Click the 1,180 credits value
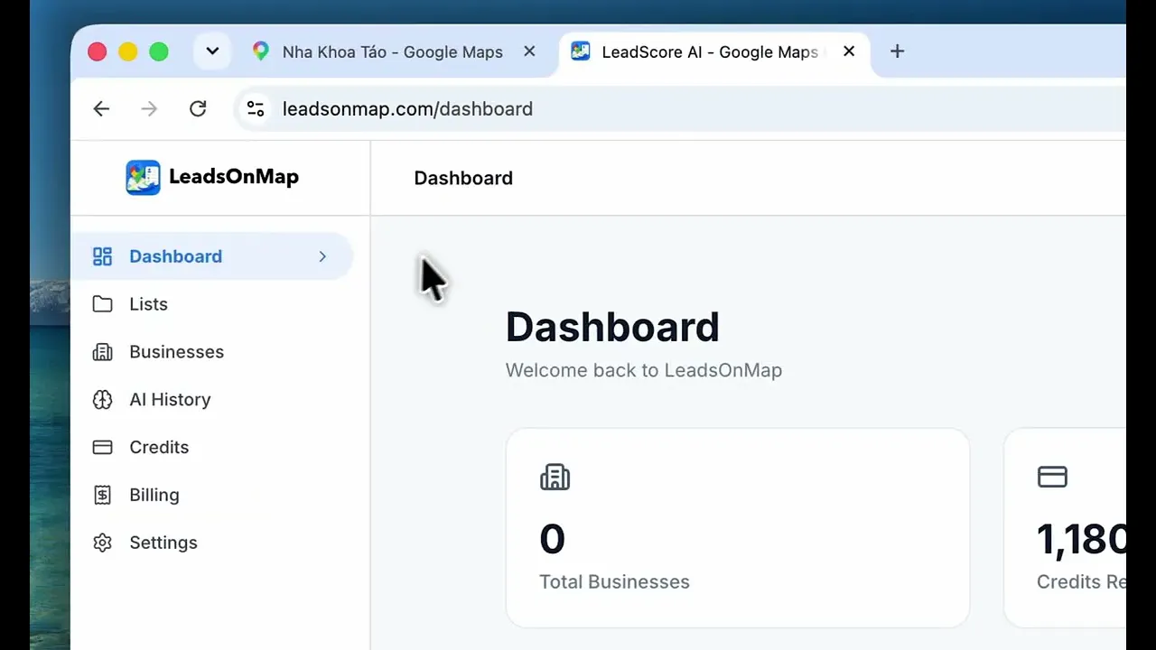1156x650 pixels. tap(1081, 540)
